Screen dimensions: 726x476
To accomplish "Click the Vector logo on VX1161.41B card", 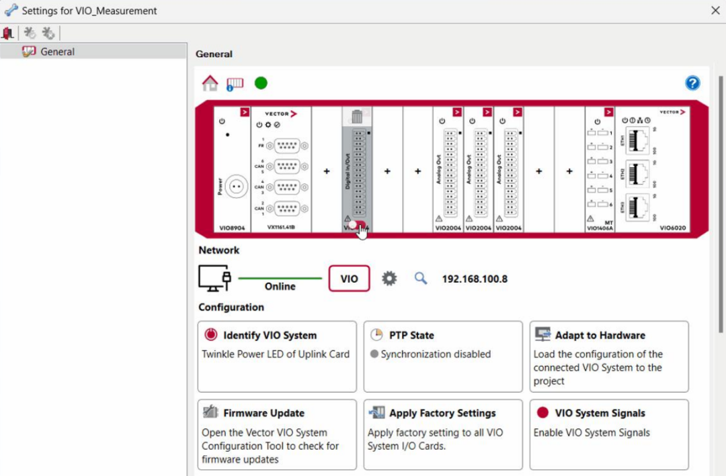I will 281,113.
